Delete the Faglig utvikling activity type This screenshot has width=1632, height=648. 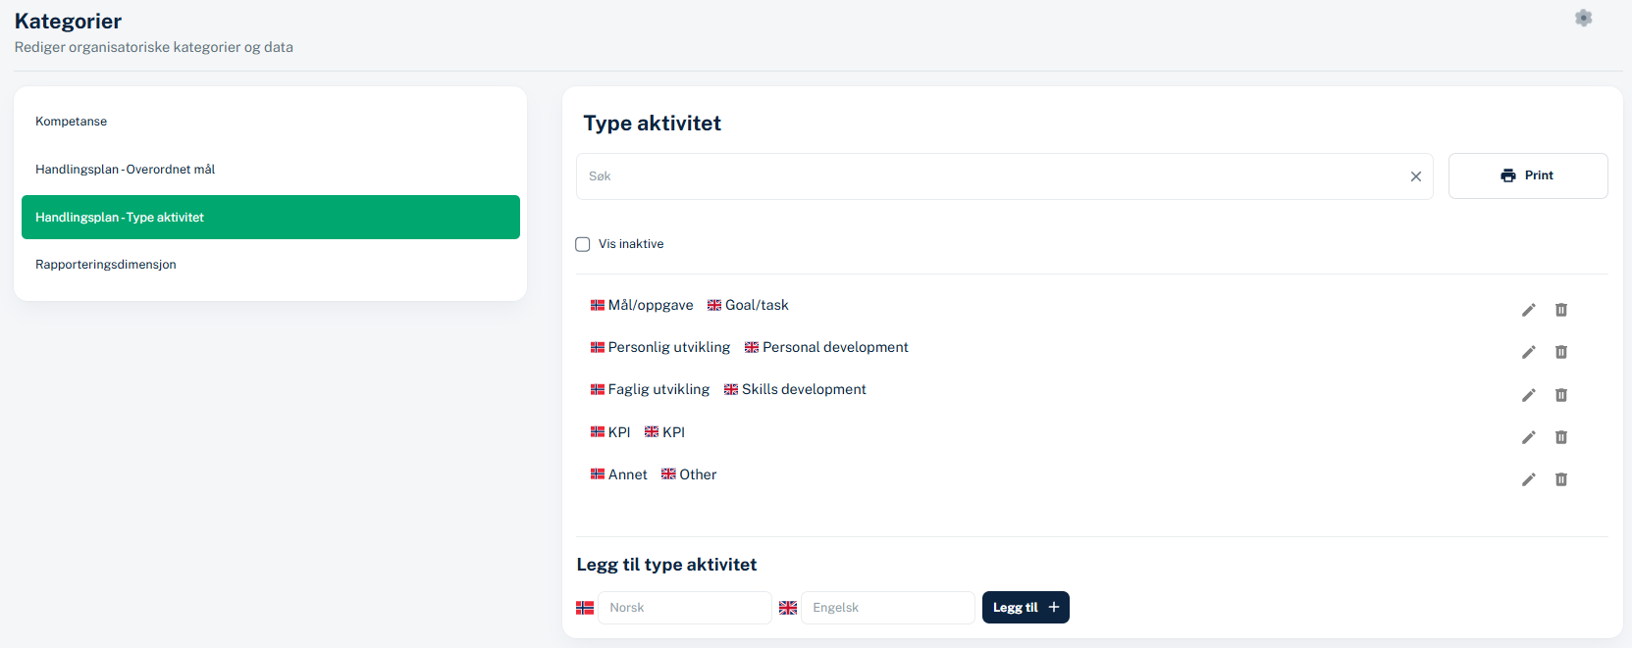tap(1560, 395)
